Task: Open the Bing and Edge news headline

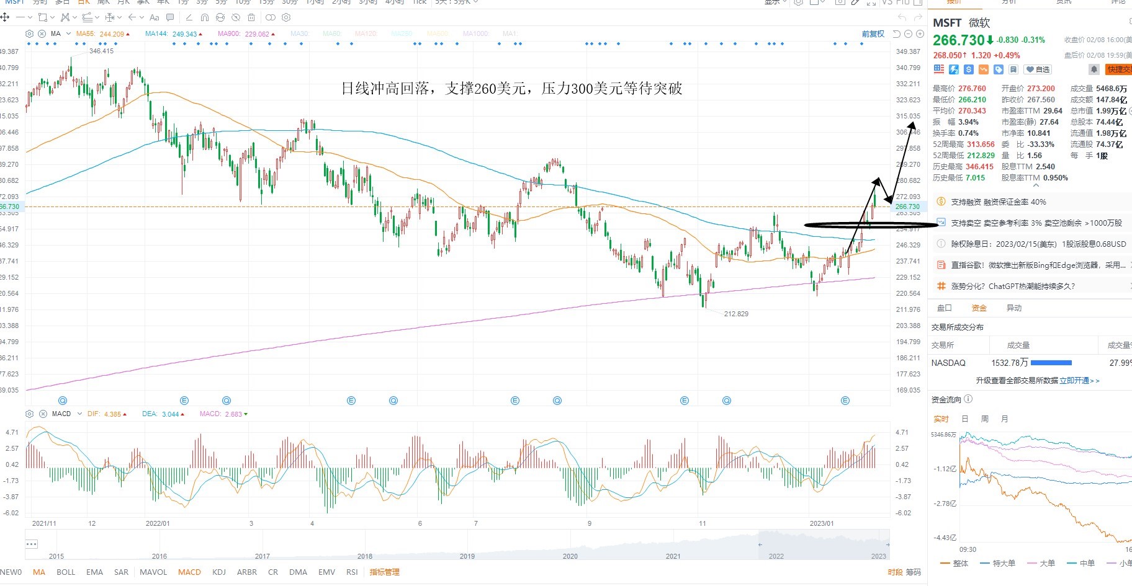Action: click(1038, 265)
